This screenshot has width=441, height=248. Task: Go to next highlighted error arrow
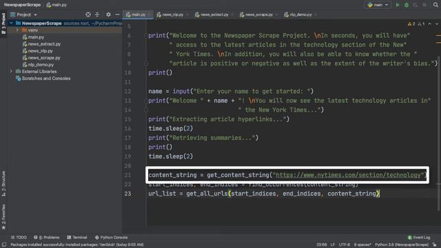(x=436, y=24)
